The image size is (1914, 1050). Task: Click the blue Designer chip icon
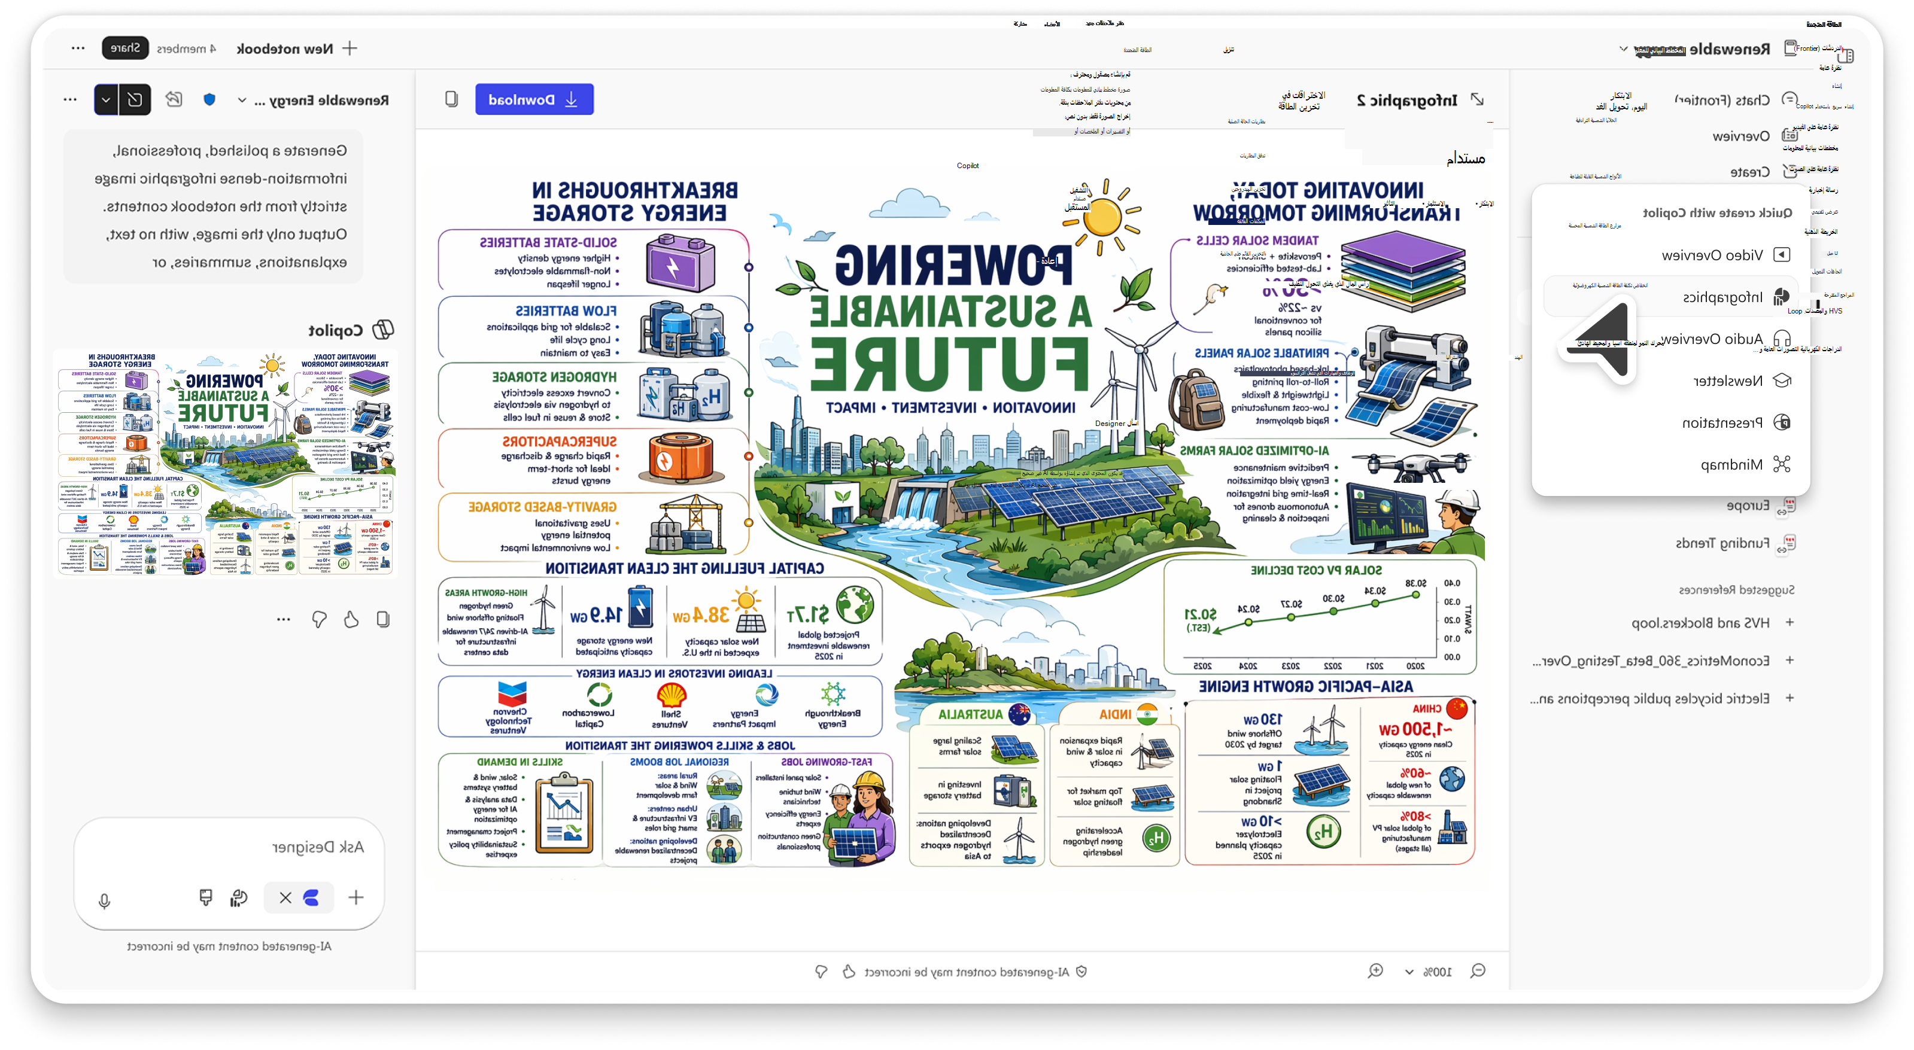pyautogui.click(x=311, y=898)
